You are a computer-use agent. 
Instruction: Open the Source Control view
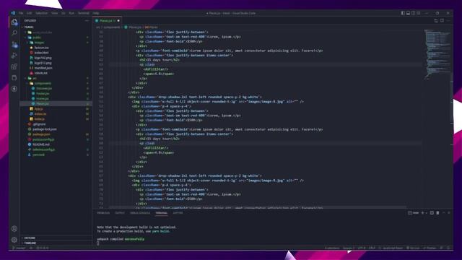(14, 45)
